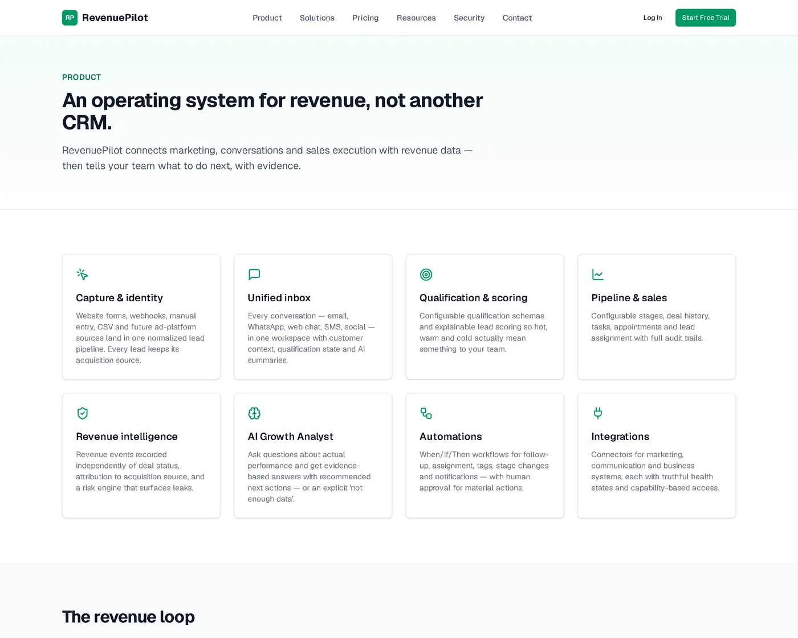The image size is (798, 638).
Task: Select the AI Growth Analyst heading
Action: 291,437
